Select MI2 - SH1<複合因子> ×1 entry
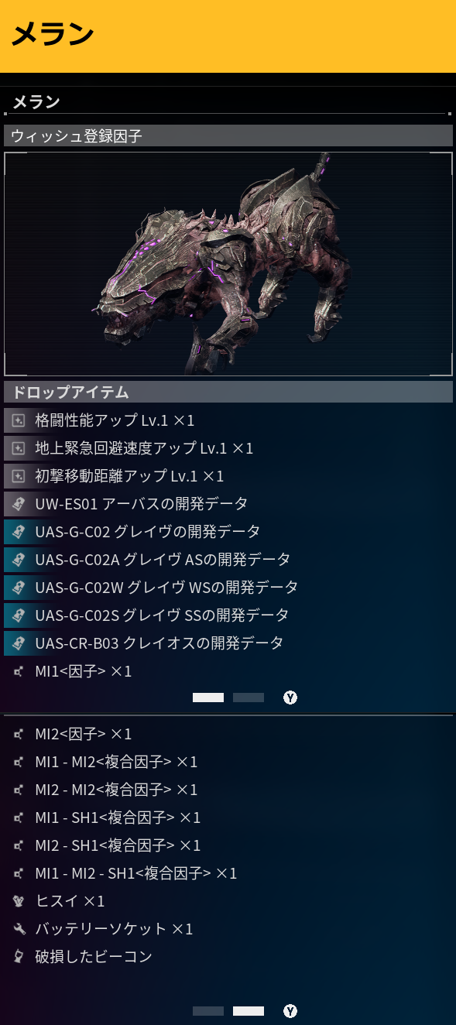Screen dimensions: 456x1025 coord(228,845)
